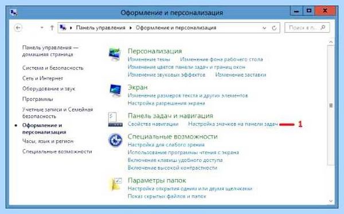This screenshot has width=344, height=214.
Task: Close the Оформление и персонализация window
Action: tap(325, 11)
